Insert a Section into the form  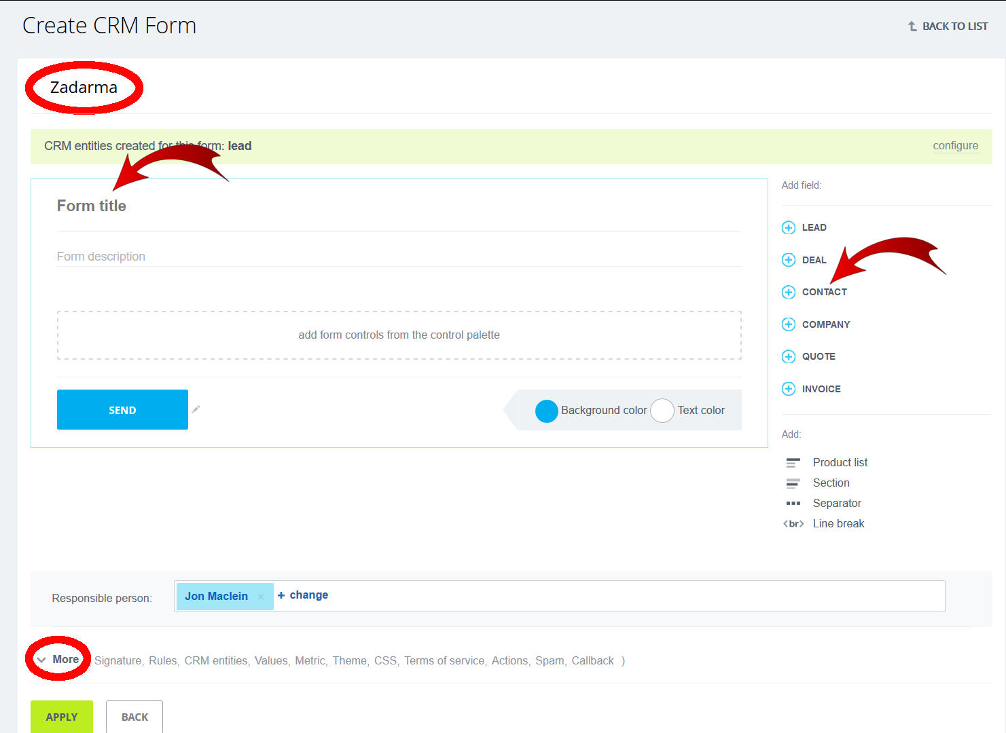pos(831,483)
